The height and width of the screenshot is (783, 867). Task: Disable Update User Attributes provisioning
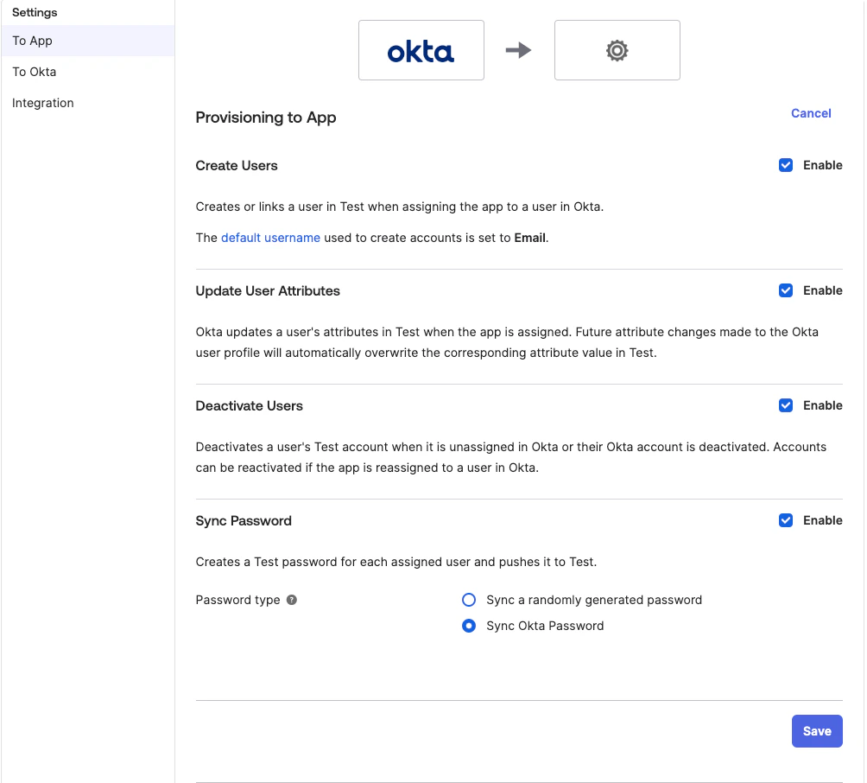pyautogui.click(x=786, y=290)
